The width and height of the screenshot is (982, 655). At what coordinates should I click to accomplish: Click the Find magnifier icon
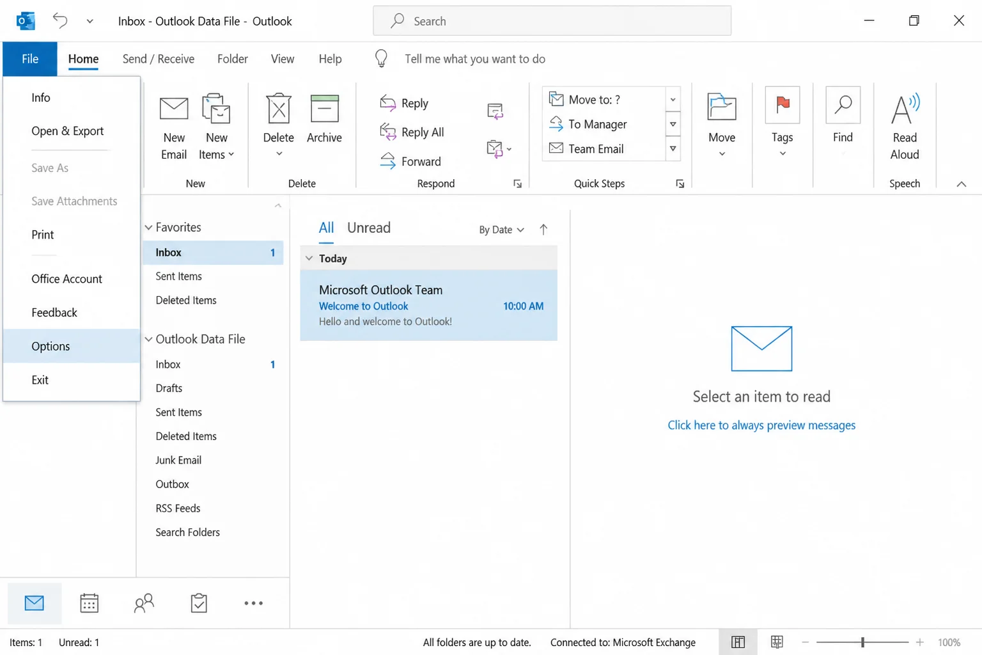843,105
